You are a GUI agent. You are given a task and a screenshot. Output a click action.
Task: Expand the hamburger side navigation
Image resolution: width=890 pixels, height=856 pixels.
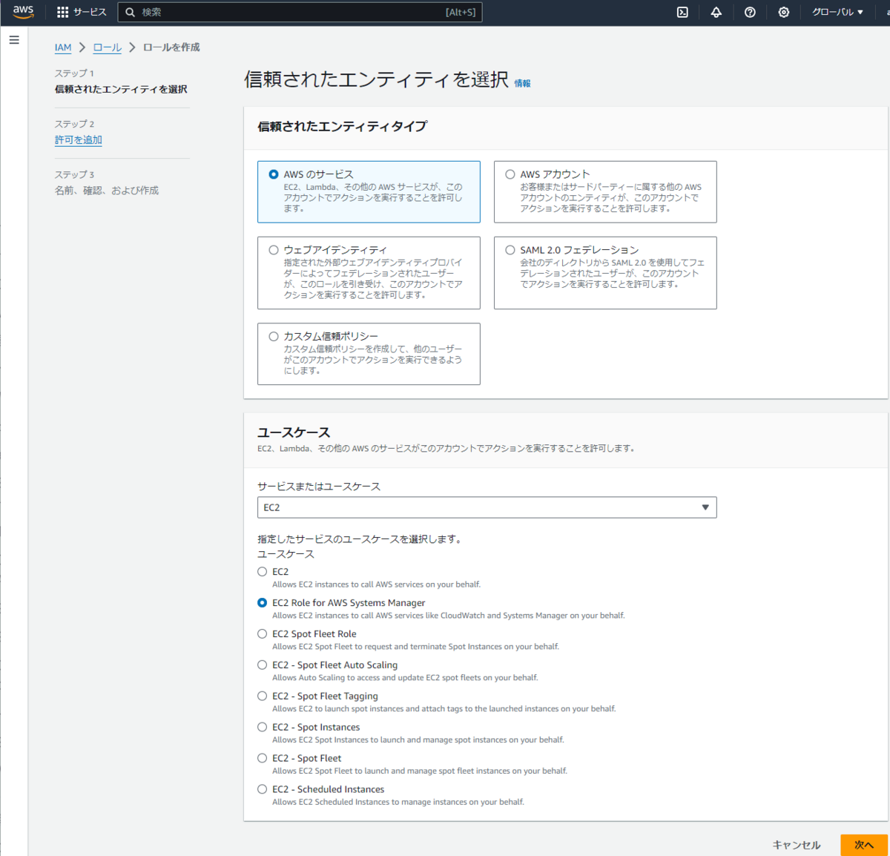[14, 40]
